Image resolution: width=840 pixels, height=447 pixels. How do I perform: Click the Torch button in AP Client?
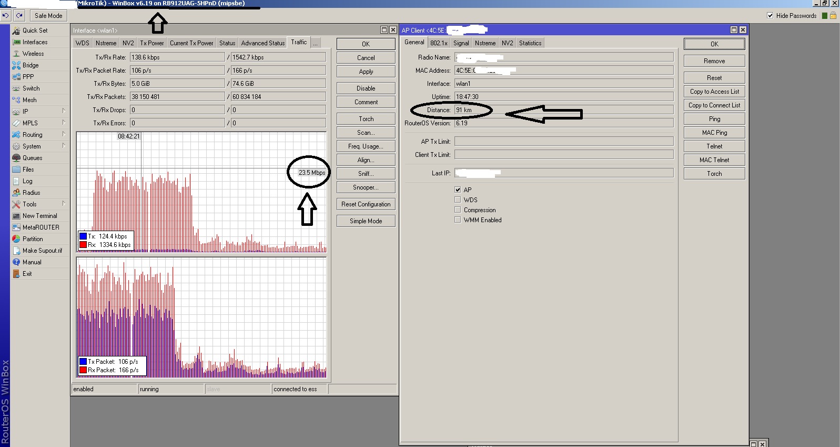click(x=714, y=174)
